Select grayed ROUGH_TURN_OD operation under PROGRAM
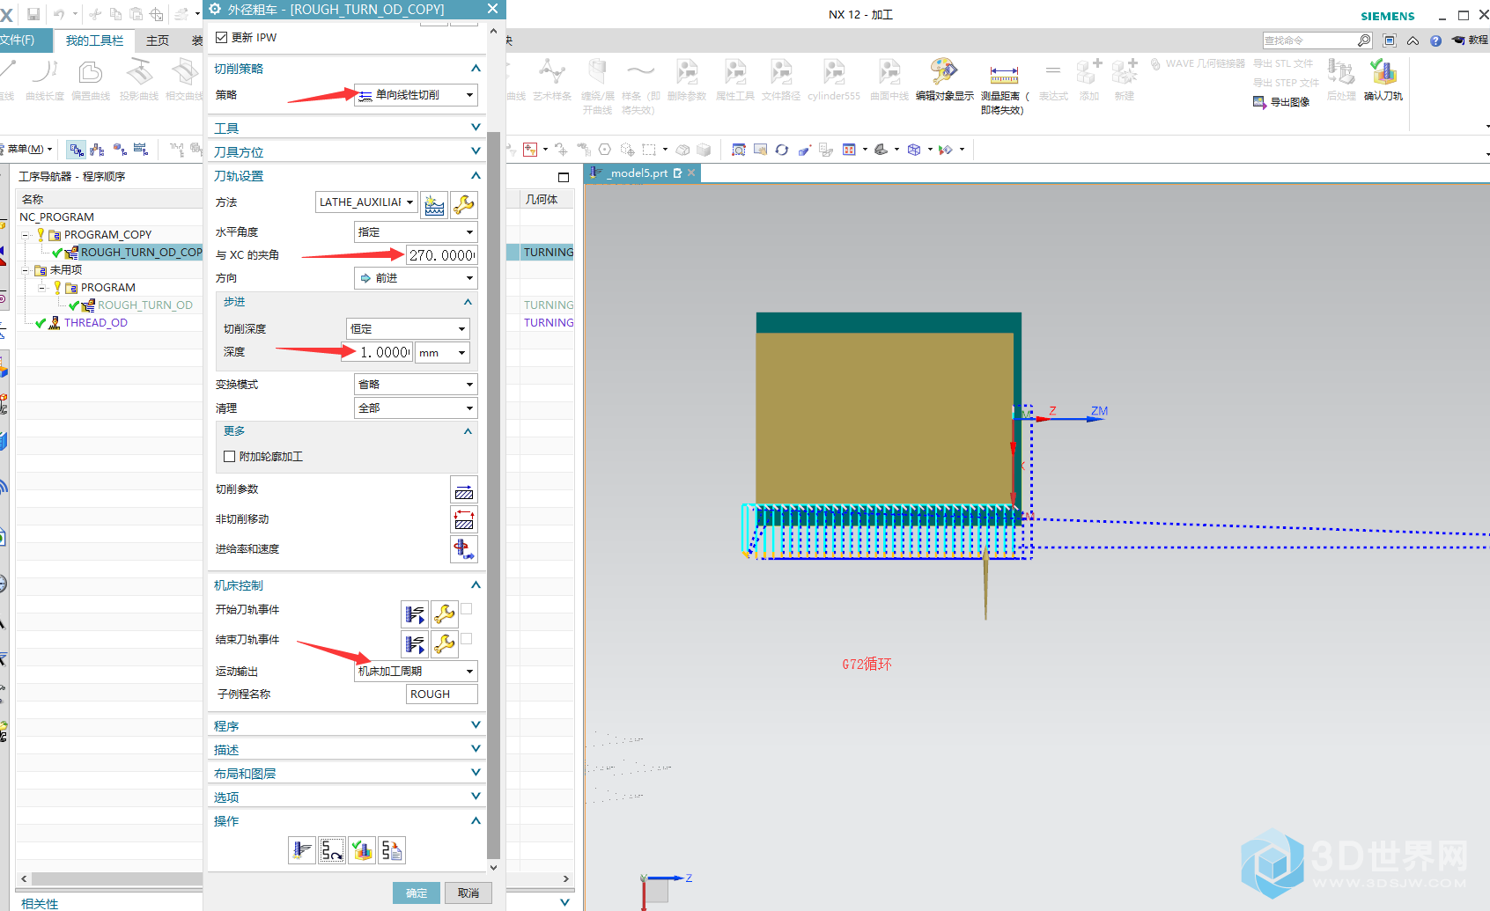Screen dimensions: 1490x911 pos(145,305)
